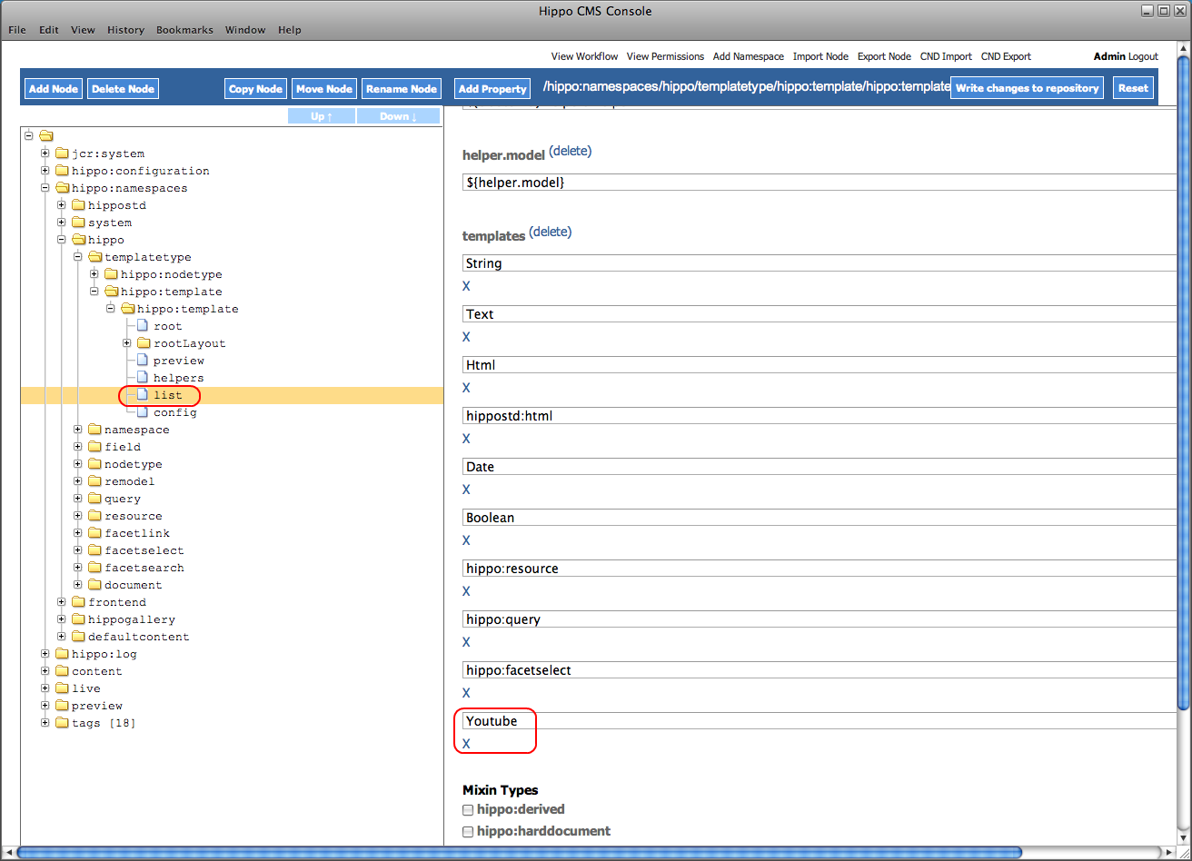Collapse the hippo:namespaces tree node
Screen dimensions: 1192x861
point(45,188)
